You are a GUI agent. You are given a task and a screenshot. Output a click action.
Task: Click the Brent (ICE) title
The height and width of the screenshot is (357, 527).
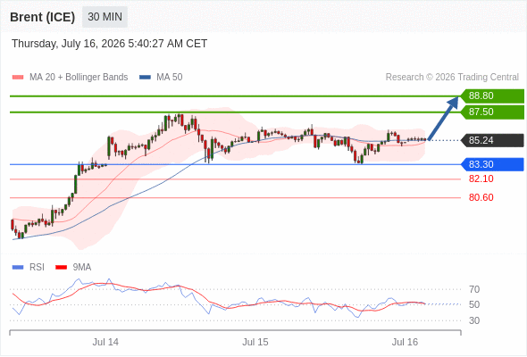[42, 17]
